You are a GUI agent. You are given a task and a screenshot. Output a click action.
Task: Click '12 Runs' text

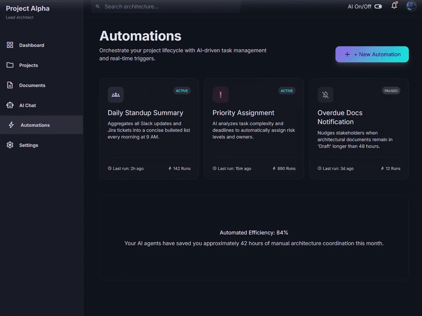pyautogui.click(x=393, y=169)
